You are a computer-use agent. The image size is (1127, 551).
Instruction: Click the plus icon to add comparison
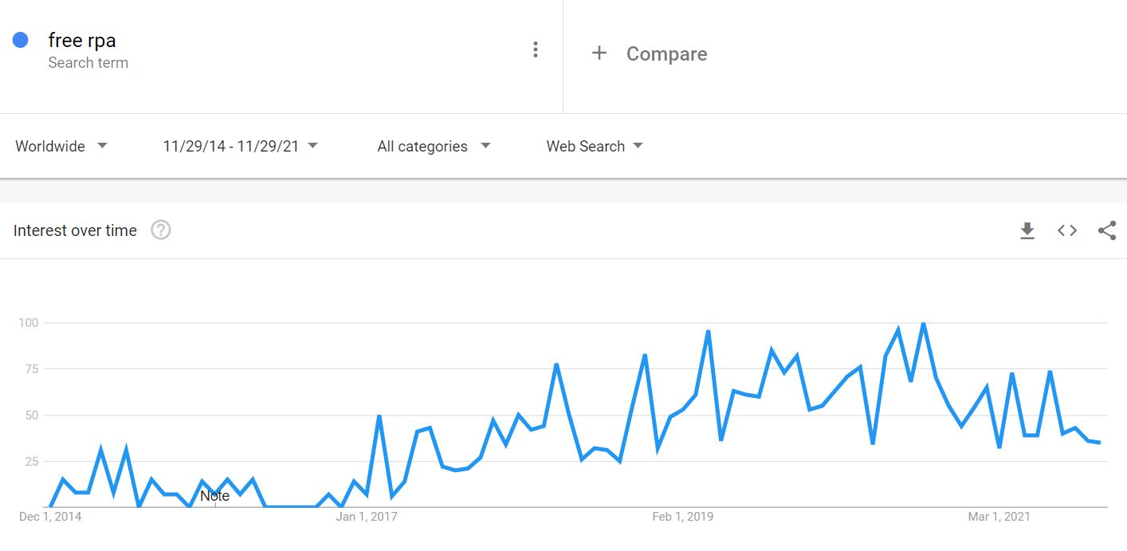599,53
